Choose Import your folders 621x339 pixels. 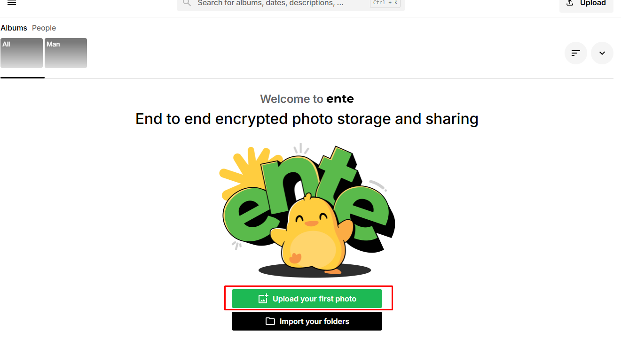(314, 322)
